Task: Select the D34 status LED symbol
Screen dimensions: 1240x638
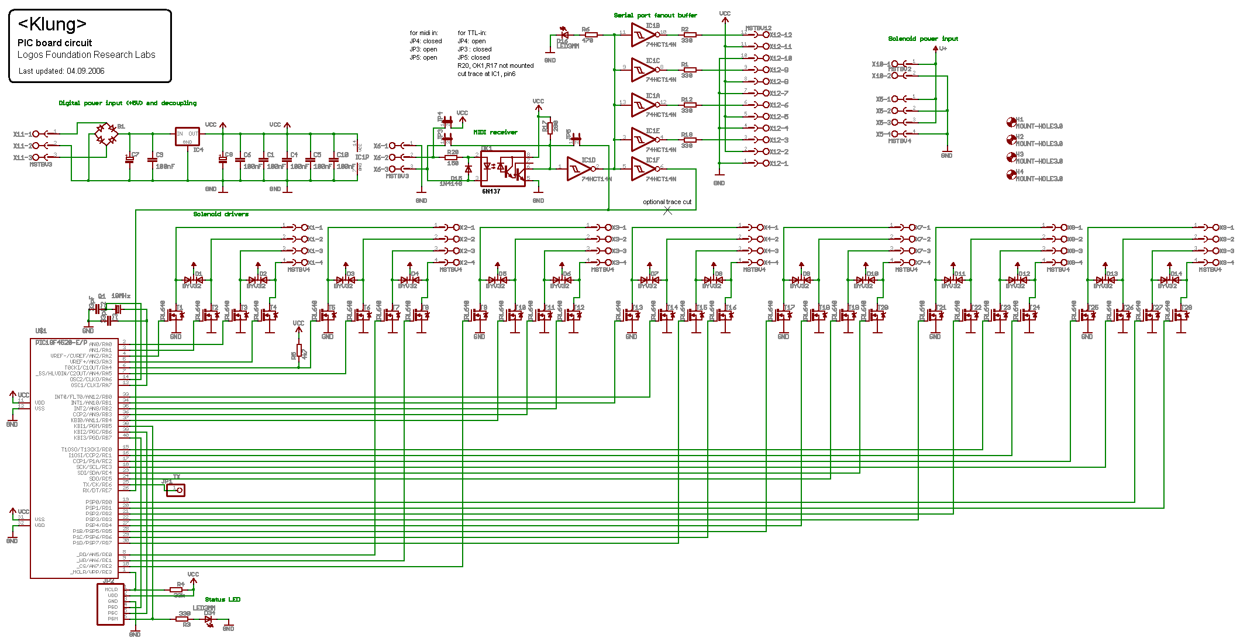Action: pos(209,619)
